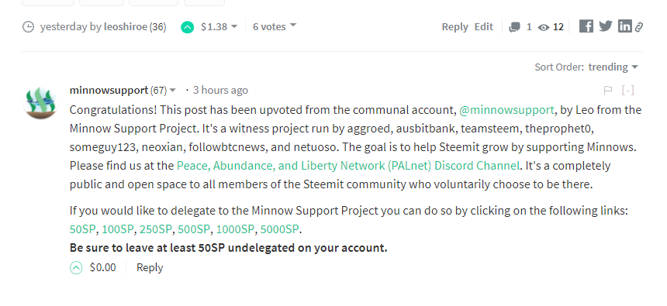The width and height of the screenshot is (667, 306).
Task: Flag the minnowsupport comment
Action: point(608,90)
